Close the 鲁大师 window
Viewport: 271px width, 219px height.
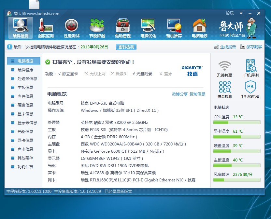[259, 13]
